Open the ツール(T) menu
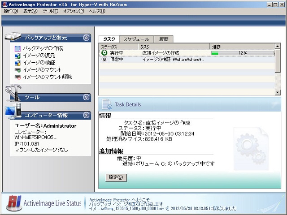The width and height of the screenshot is (287, 215). tap(50, 11)
